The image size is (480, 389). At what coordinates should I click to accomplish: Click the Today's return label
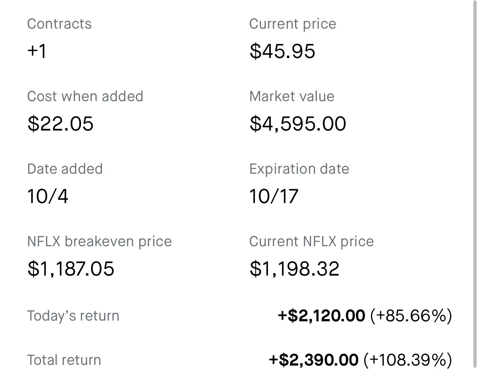click(73, 316)
